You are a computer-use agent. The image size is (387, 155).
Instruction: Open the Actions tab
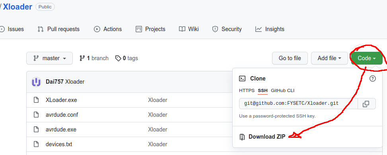108,29
